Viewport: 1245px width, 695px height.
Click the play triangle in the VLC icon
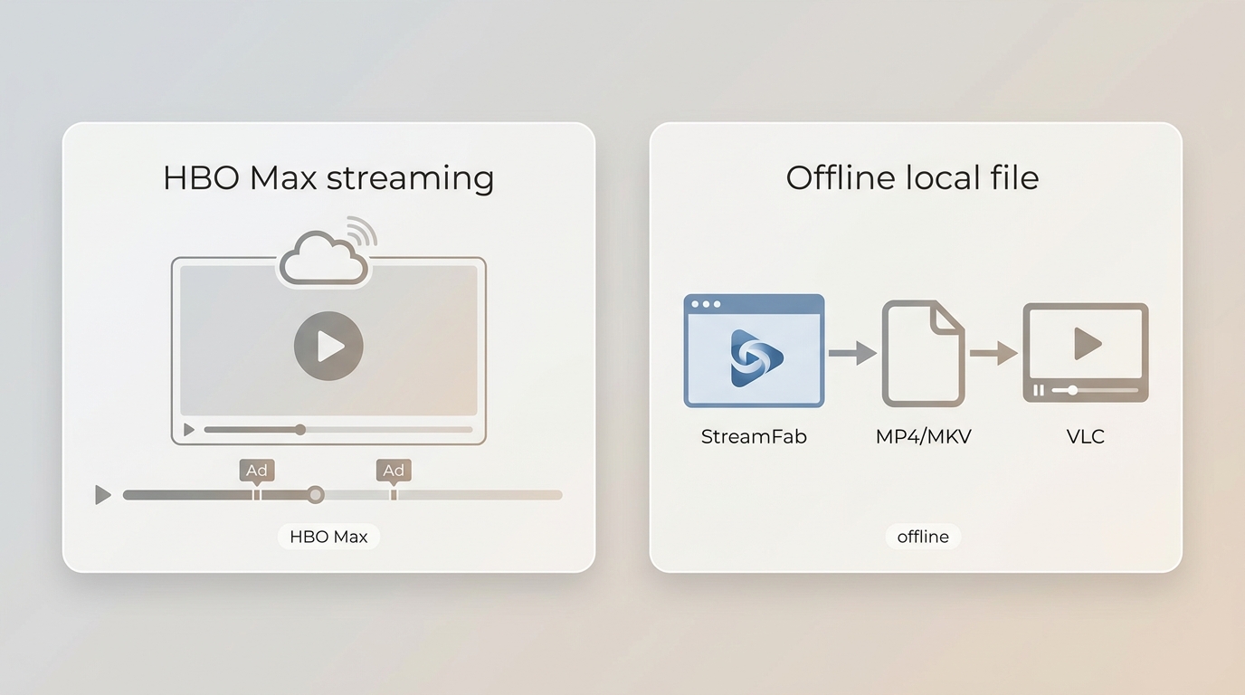[1088, 344]
